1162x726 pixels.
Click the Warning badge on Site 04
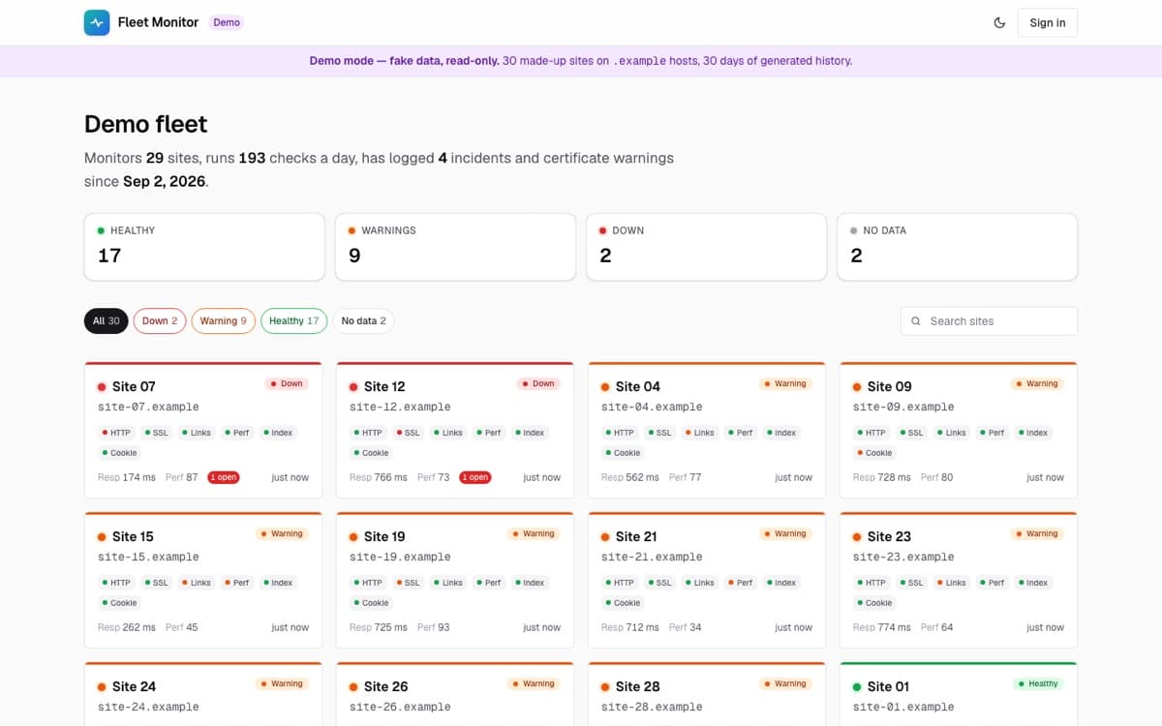click(x=785, y=383)
